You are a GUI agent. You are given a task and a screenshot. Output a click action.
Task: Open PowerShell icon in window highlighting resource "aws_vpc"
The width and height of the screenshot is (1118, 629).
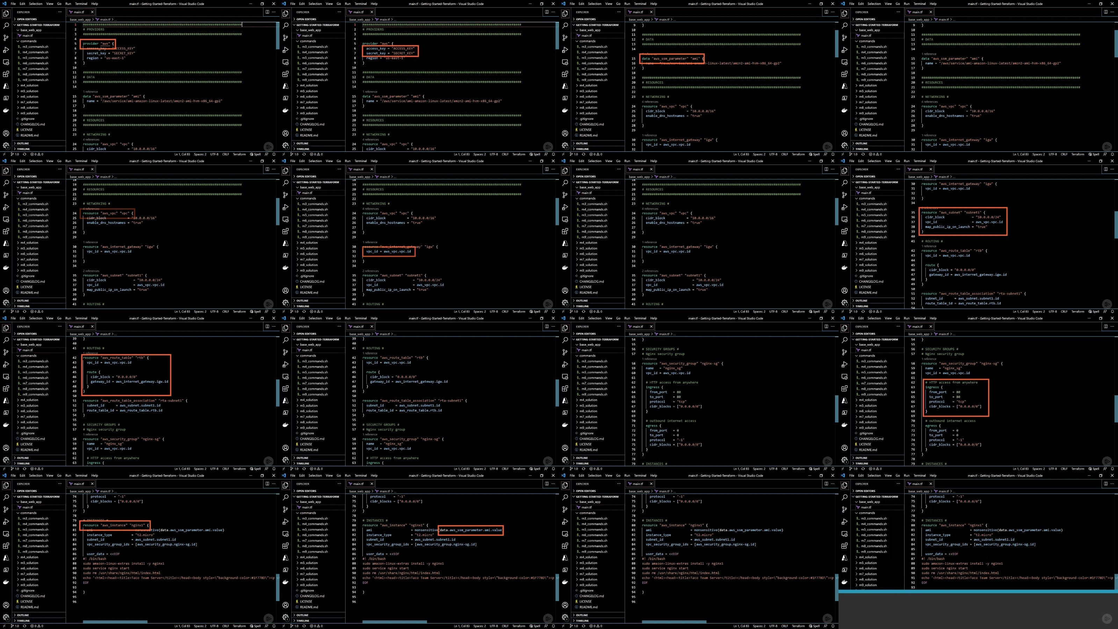point(6,256)
